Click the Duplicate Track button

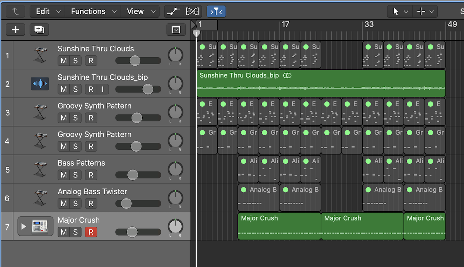pos(39,29)
